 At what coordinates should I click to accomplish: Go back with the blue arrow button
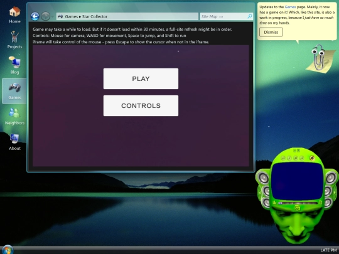(35, 16)
